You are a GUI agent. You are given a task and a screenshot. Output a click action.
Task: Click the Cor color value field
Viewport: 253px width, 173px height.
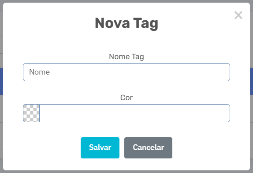tap(134, 113)
